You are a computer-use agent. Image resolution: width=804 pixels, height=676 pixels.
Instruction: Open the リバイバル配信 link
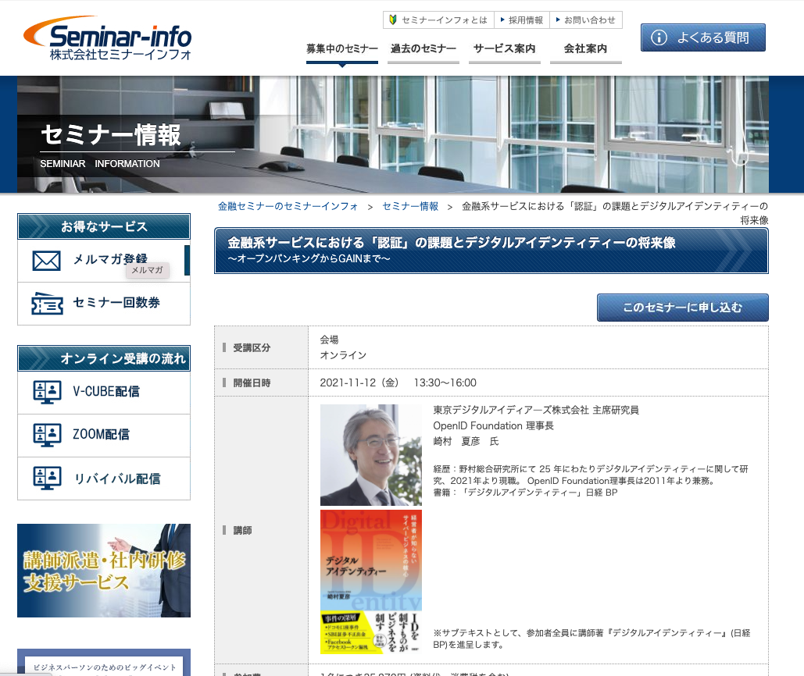click(x=104, y=479)
